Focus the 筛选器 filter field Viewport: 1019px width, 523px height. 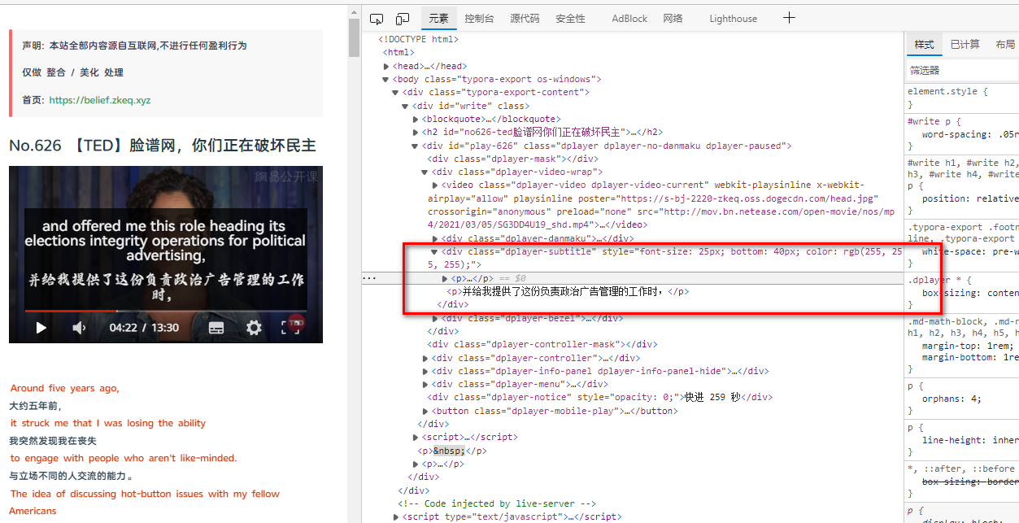[x=962, y=71]
